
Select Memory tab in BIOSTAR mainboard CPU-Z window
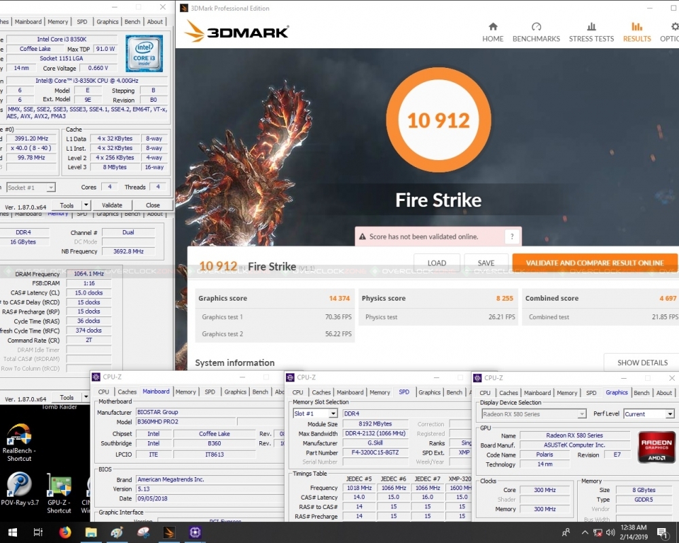tap(185, 392)
